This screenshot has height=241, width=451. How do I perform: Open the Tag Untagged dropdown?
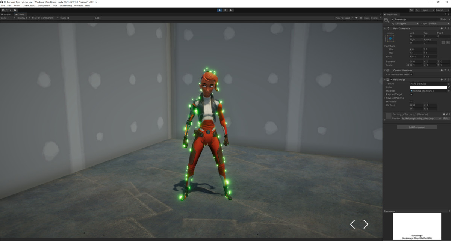[407, 24]
